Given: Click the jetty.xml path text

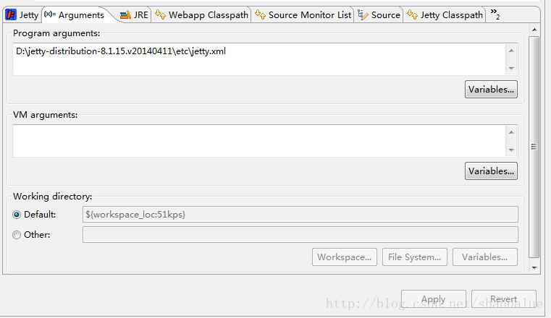Looking at the screenshot, I should coord(121,51).
